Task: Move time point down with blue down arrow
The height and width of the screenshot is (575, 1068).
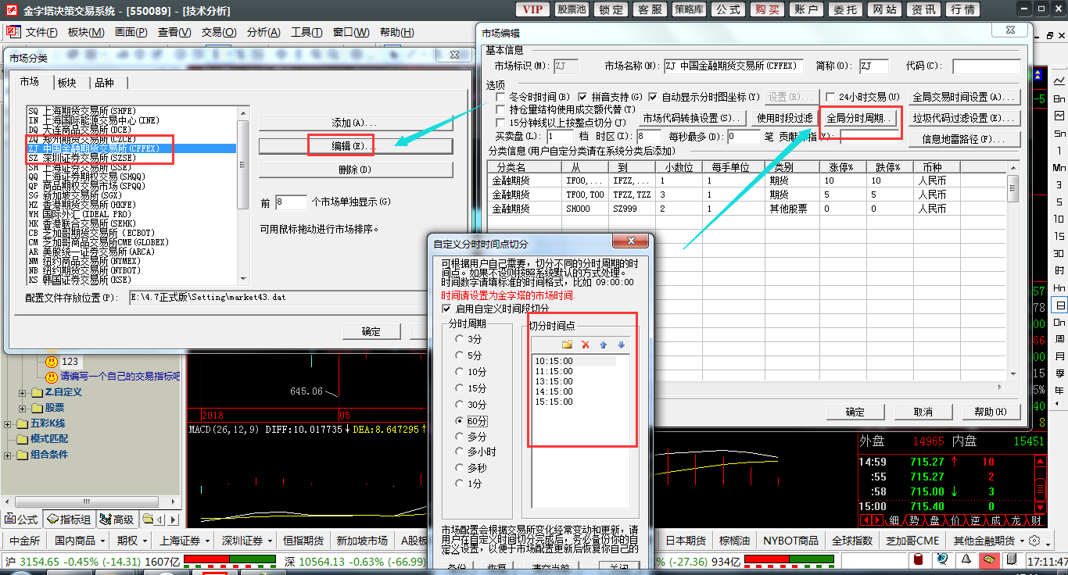Action: click(621, 345)
